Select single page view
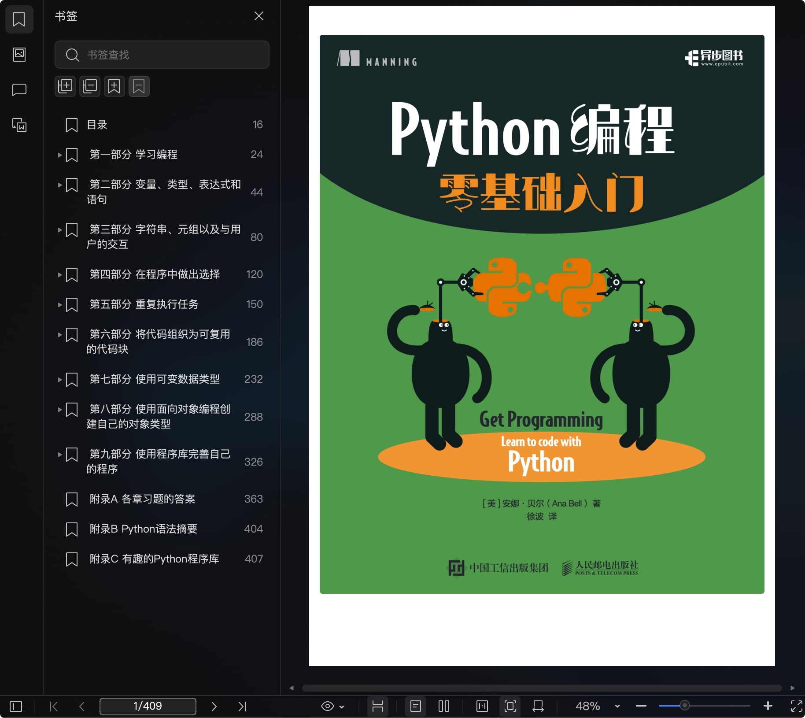 click(x=416, y=706)
